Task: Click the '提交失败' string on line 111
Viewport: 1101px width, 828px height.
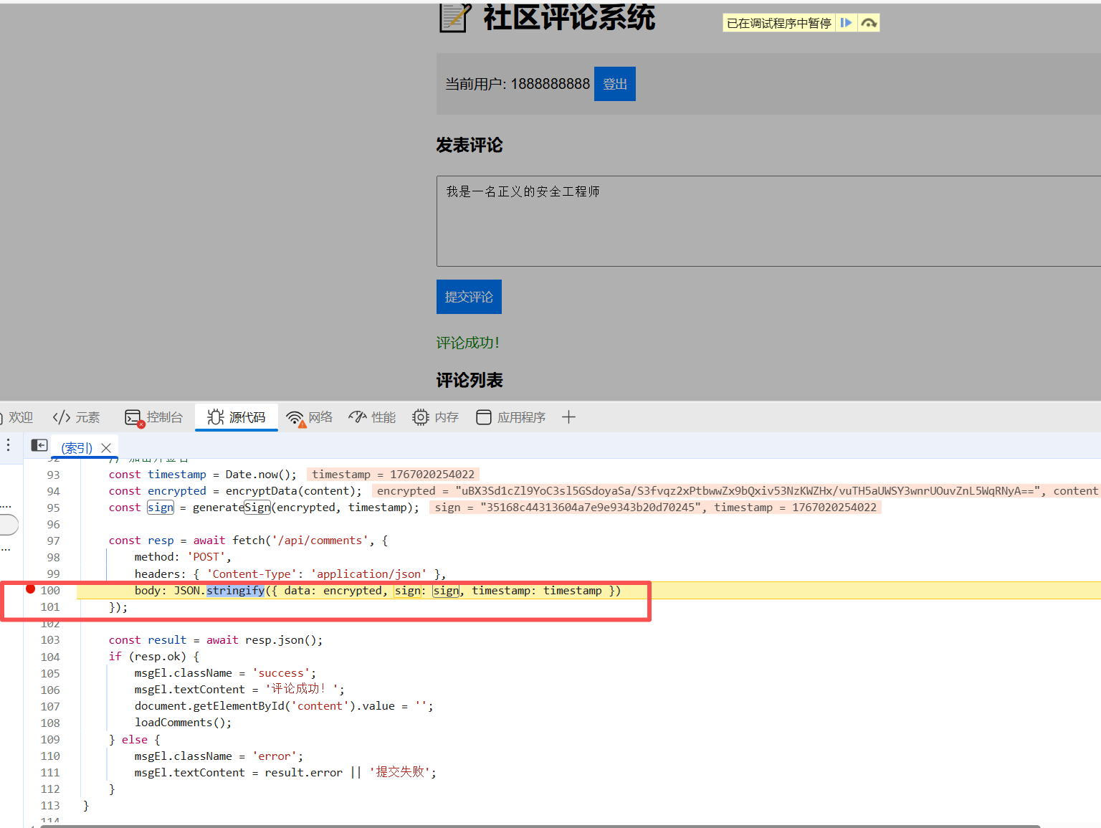Action: pyautogui.click(x=400, y=772)
